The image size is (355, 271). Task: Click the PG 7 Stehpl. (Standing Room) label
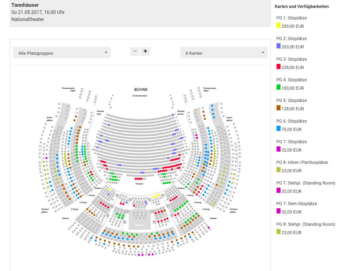click(305, 183)
